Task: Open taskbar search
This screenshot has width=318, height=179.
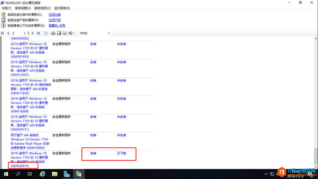Action: 18,174
